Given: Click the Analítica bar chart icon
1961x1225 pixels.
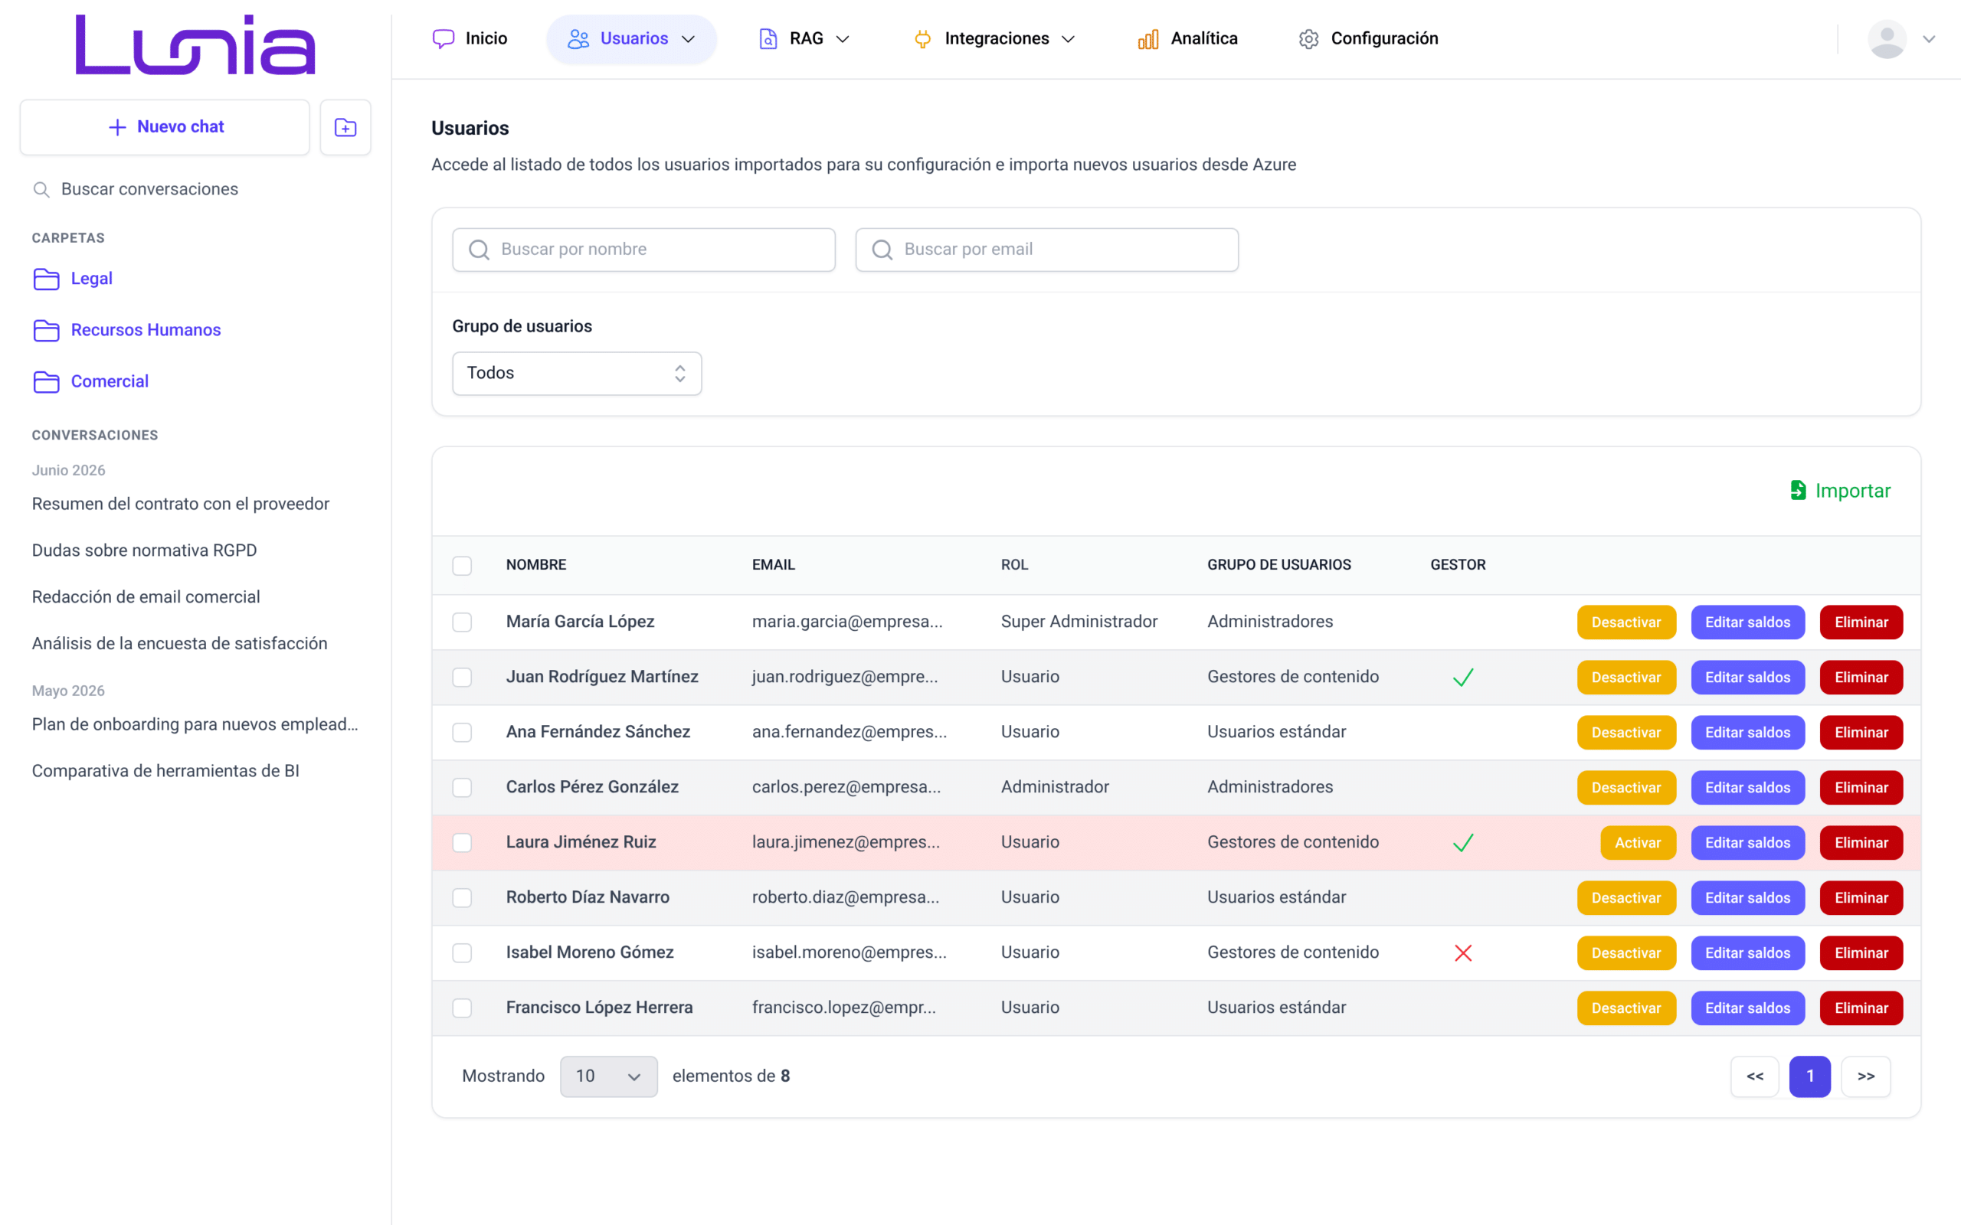Looking at the screenshot, I should point(1148,39).
